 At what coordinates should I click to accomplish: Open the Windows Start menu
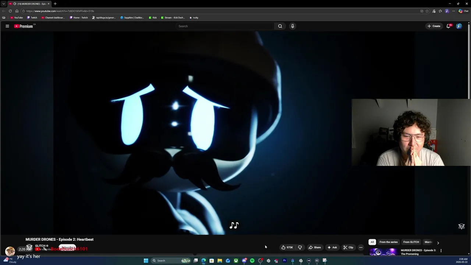click(146, 261)
